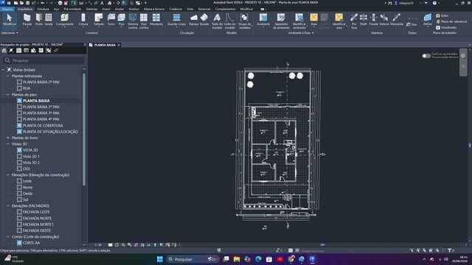Select the Montante mullion tool
Image resolution: width=472 pixels, height=265 pixels.
[x=156, y=20]
